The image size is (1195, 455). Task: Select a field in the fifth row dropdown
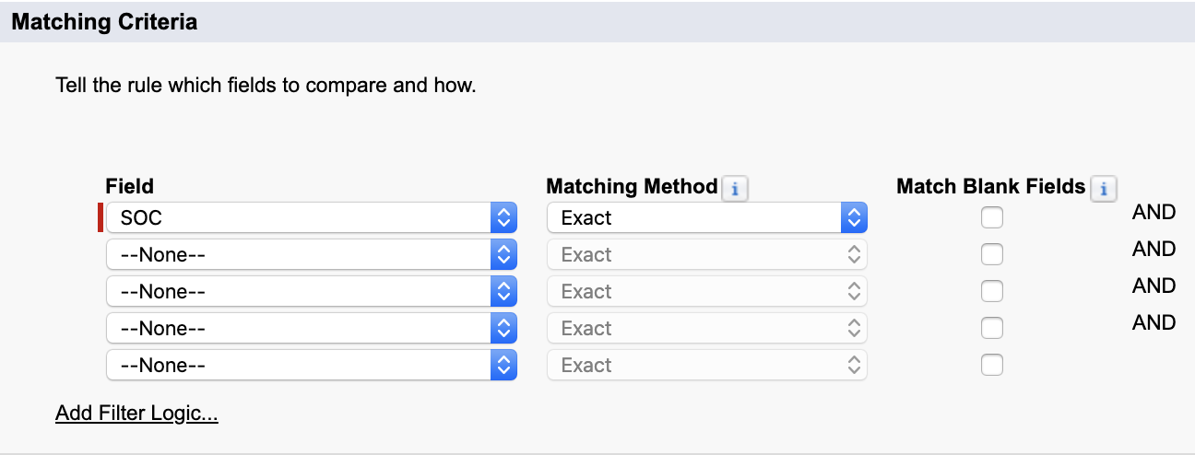311,366
